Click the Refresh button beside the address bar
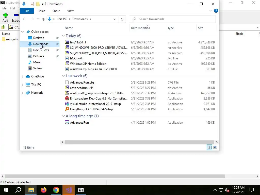 click(x=122, y=19)
